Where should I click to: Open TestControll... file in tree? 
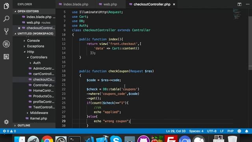43,107
